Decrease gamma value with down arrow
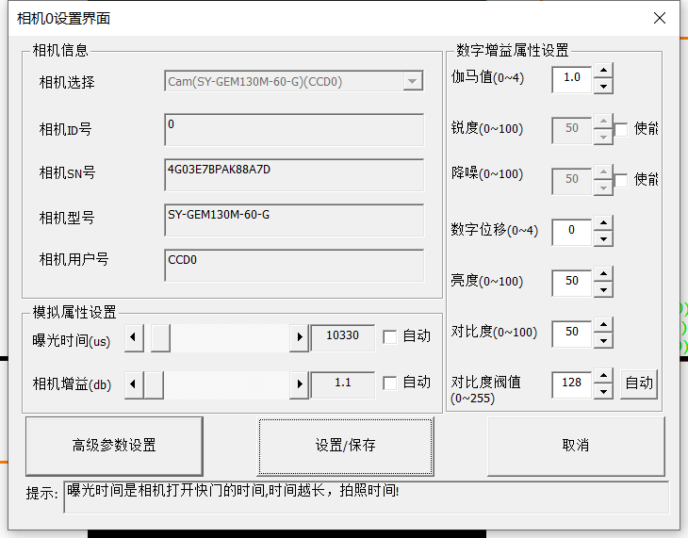 point(603,86)
